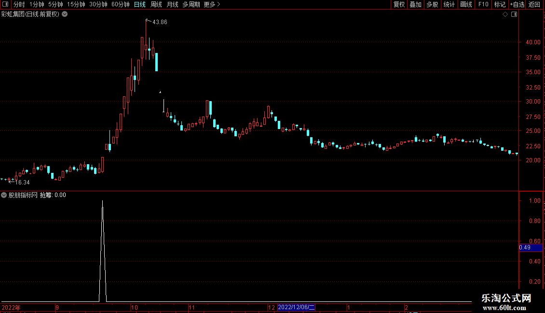This screenshot has width=545, height=313.
Task: Open dropdown next to 彩虹集团 title
Action: coord(65,14)
